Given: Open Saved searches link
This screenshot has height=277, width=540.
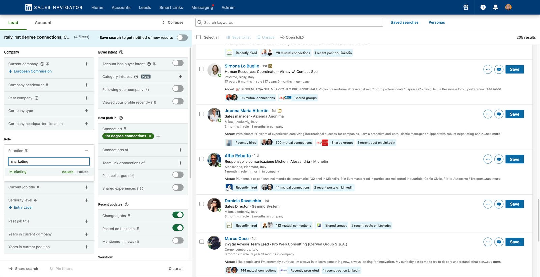Looking at the screenshot, I should click(x=405, y=22).
